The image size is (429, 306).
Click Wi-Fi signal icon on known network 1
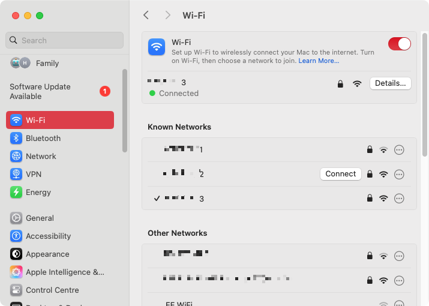pyautogui.click(x=383, y=150)
